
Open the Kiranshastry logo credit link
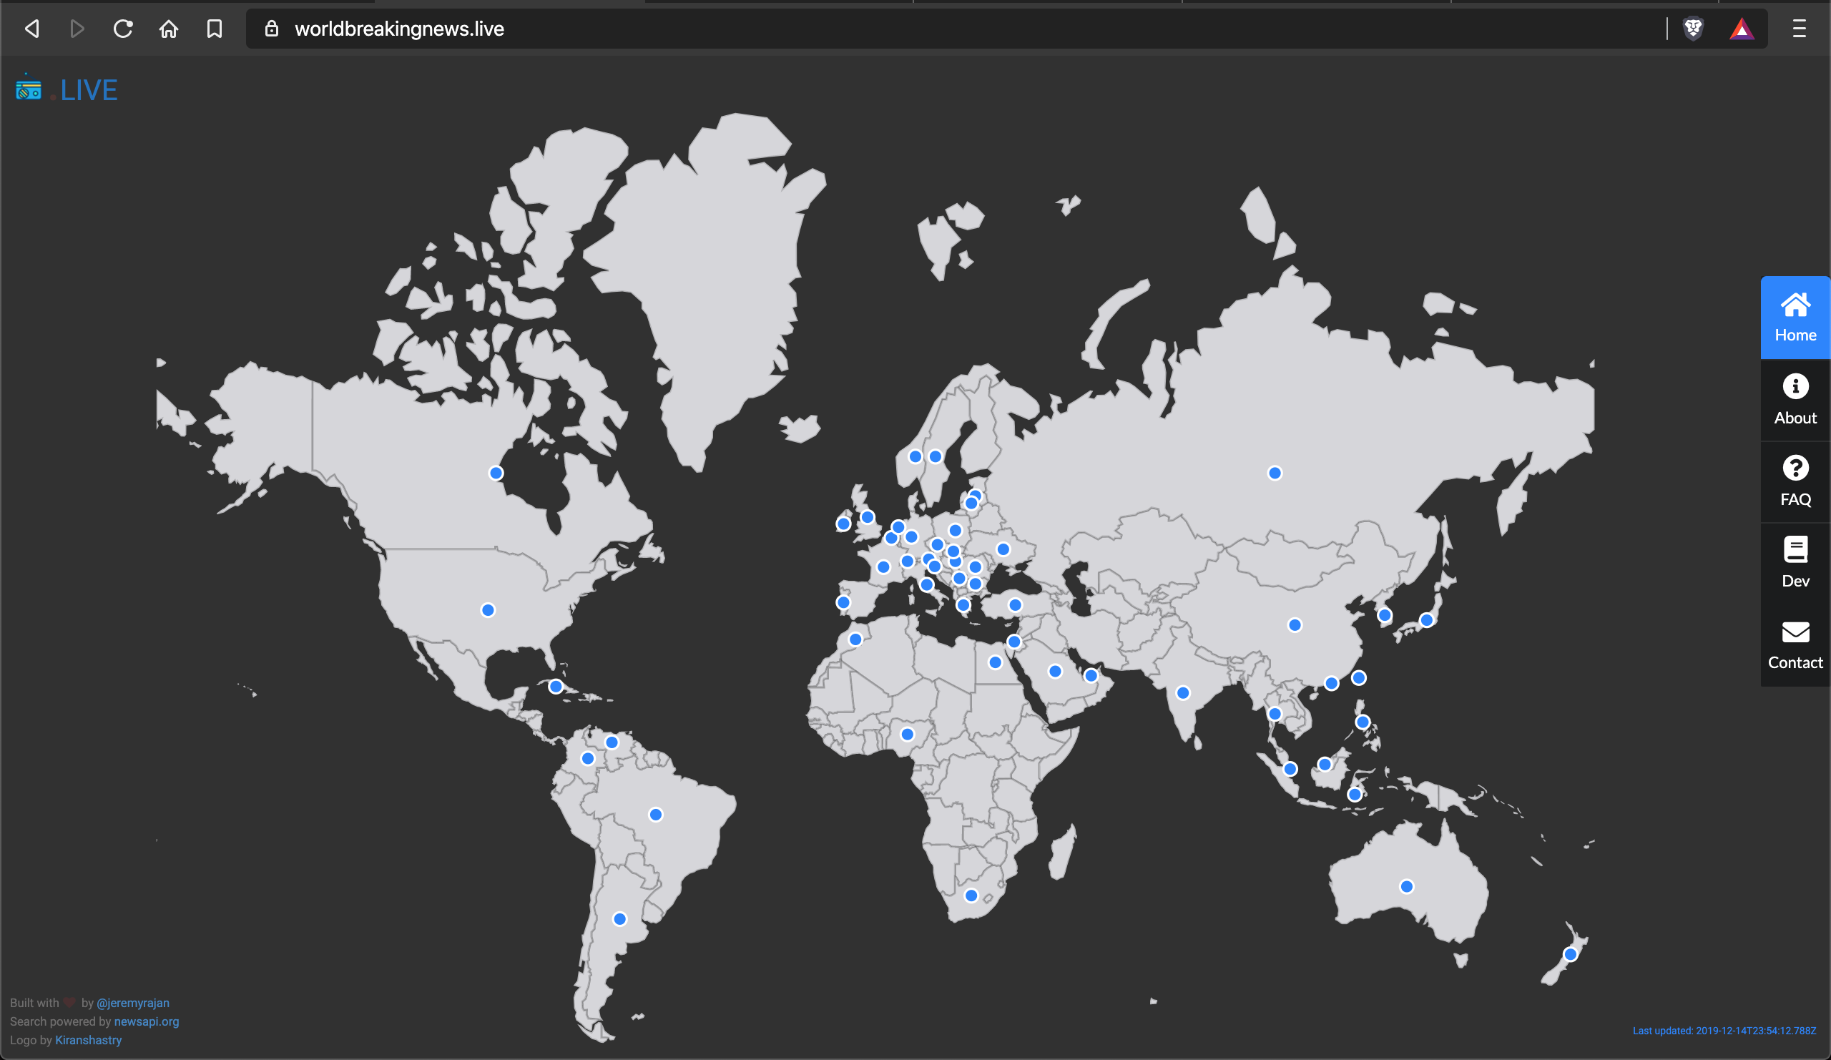click(x=88, y=1040)
